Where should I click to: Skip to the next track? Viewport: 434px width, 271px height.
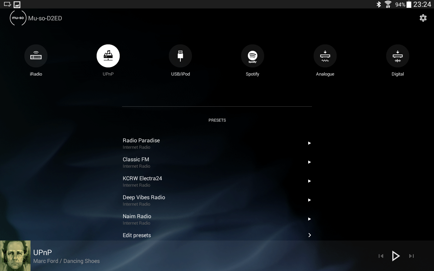pyautogui.click(x=411, y=256)
